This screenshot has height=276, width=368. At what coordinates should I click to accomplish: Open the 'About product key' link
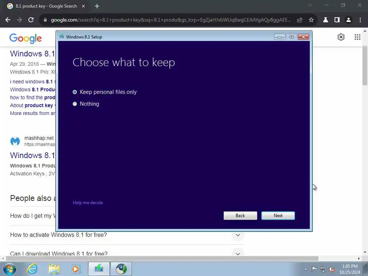tap(33, 105)
